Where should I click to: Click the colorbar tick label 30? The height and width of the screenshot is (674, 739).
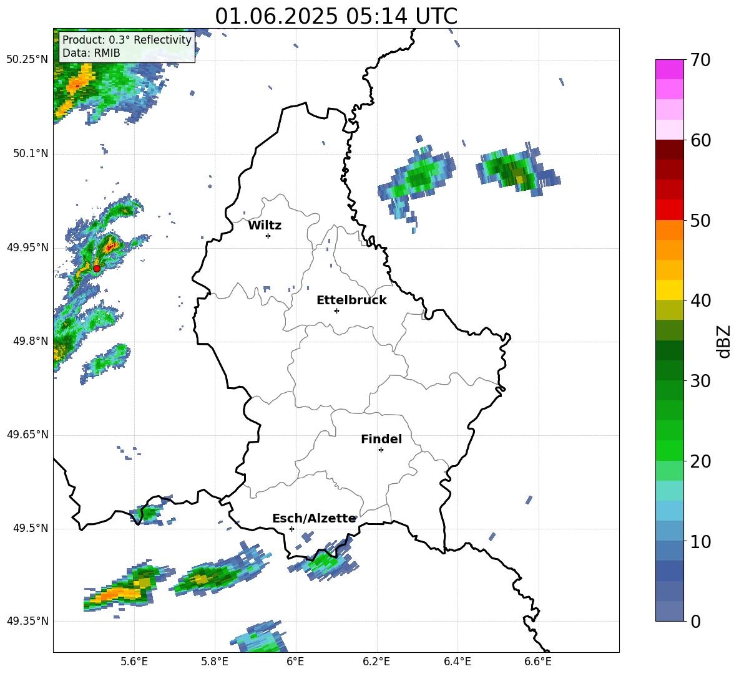[x=700, y=381]
